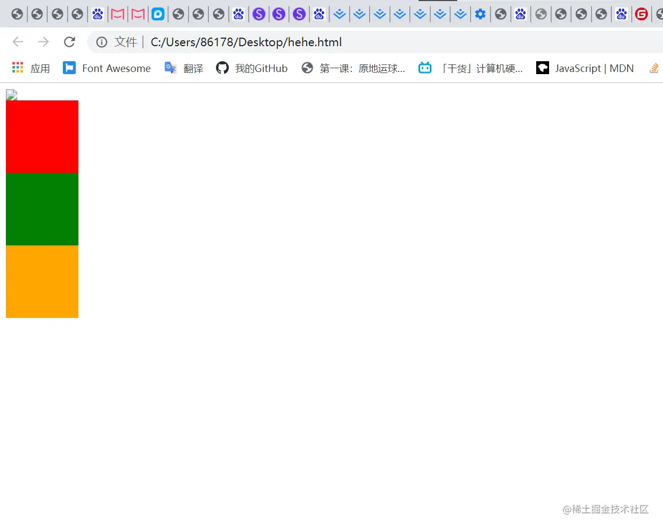This screenshot has height=529, width=663.
Task: Open the Font Awesome bookmark
Action: coord(107,68)
